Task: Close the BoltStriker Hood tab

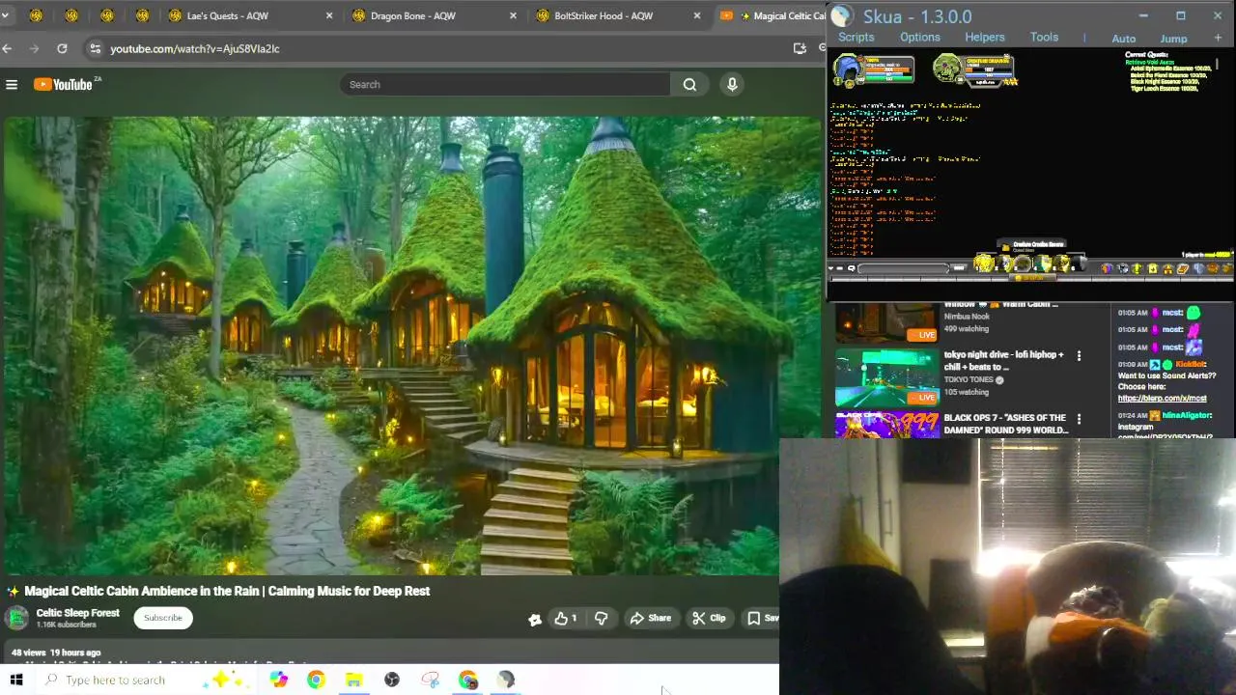Action: 696,15
